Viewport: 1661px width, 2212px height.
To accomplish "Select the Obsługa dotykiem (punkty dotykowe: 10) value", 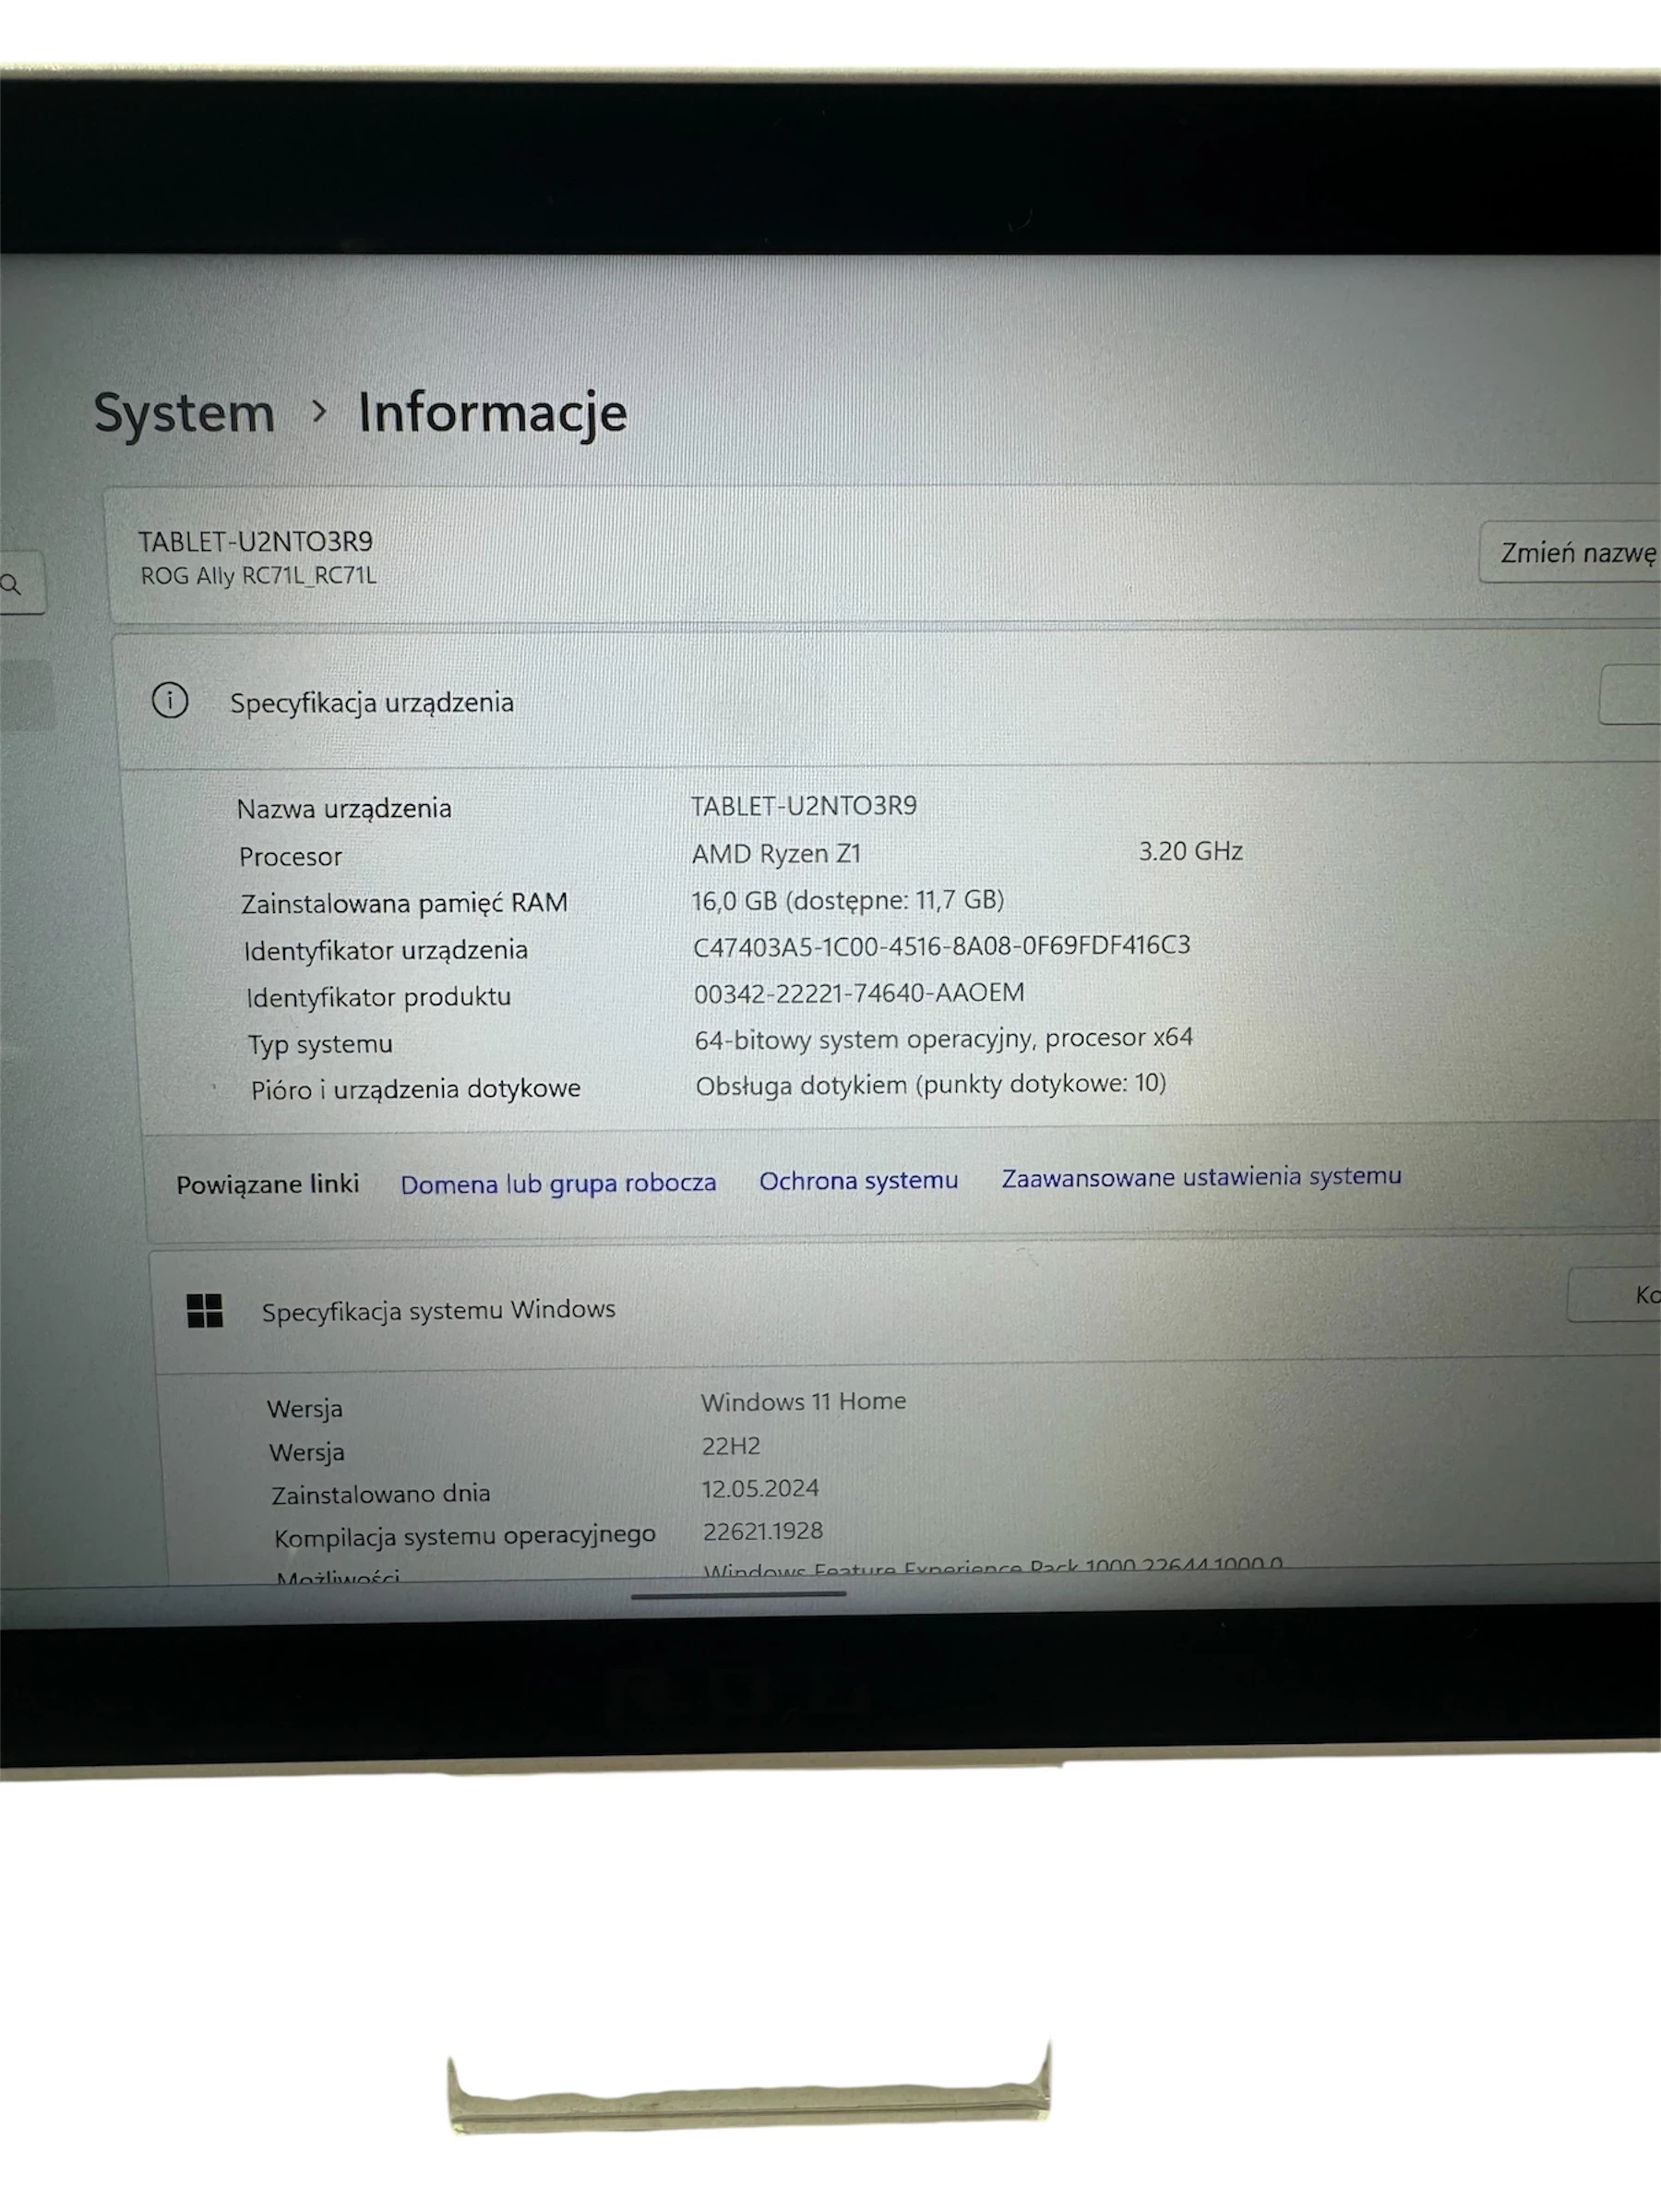I will [930, 1085].
